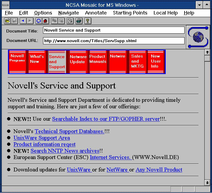The width and height of the screenshot is (212, 193).
Task: Open the File menu
Action: click(9, 13)
